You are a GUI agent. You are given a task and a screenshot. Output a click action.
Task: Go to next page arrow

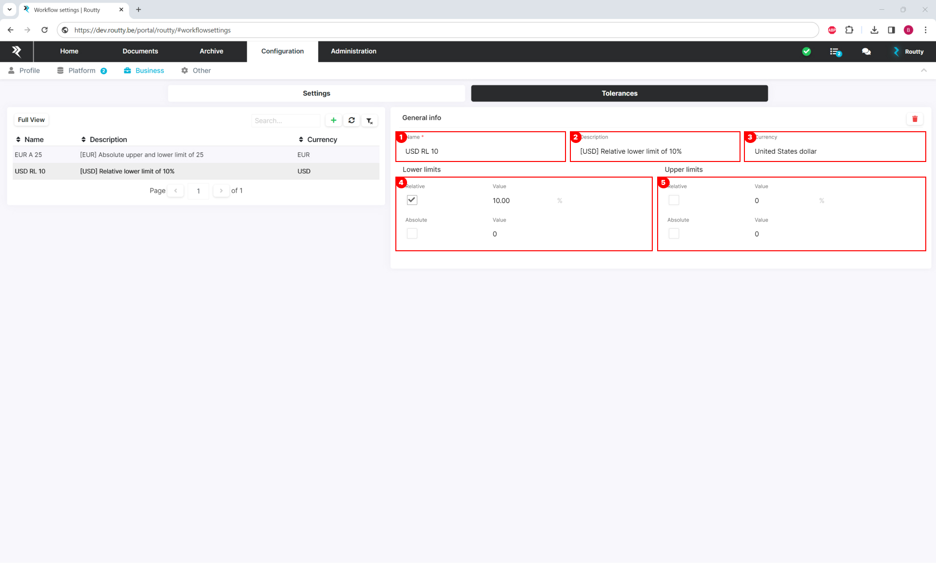[221, 191]
